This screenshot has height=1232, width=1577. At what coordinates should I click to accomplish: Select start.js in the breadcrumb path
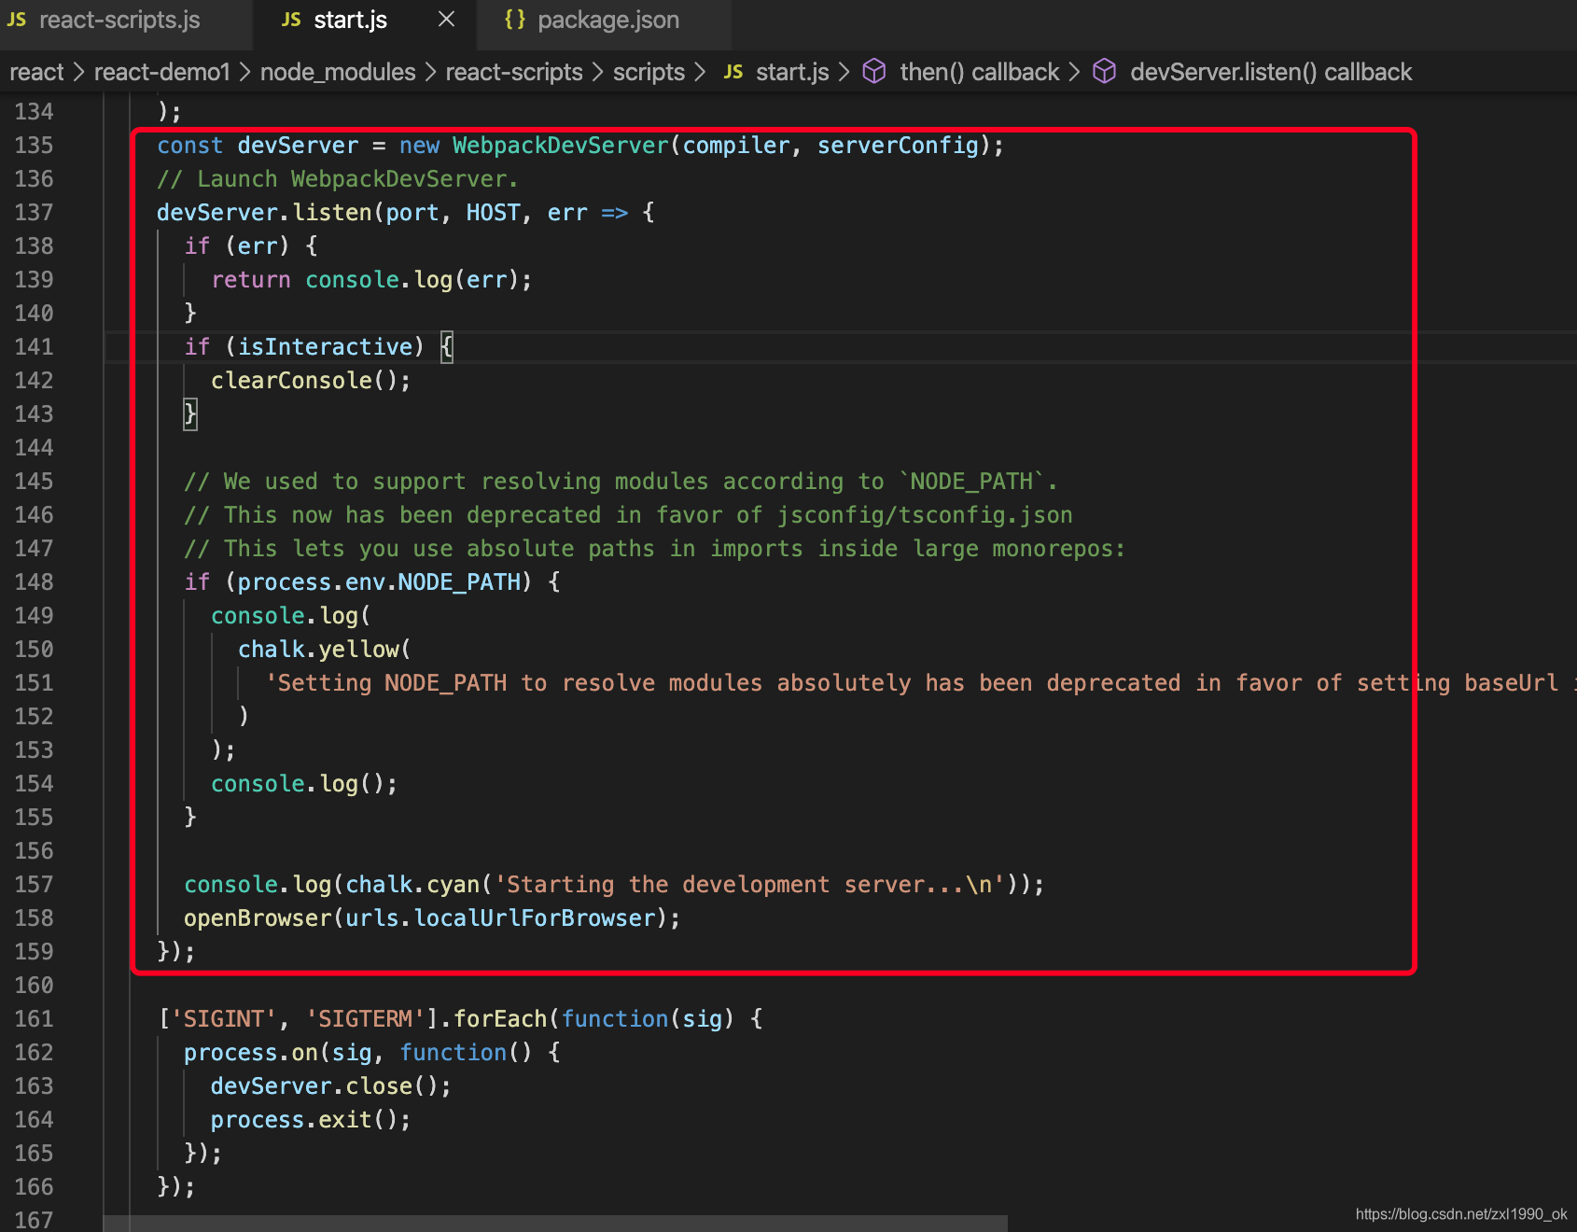coord(791,71)
